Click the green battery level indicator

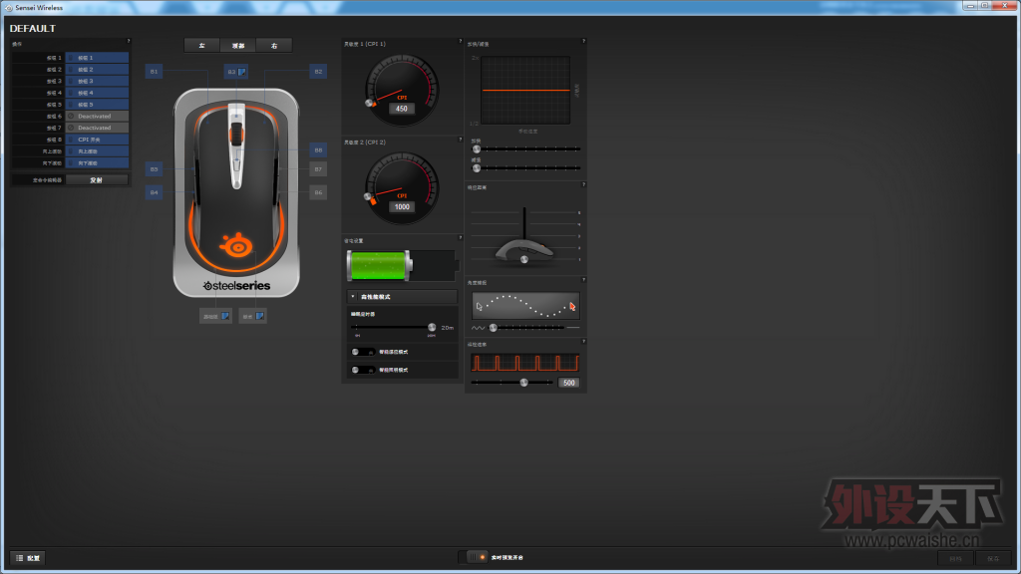(x=379, y=266)
